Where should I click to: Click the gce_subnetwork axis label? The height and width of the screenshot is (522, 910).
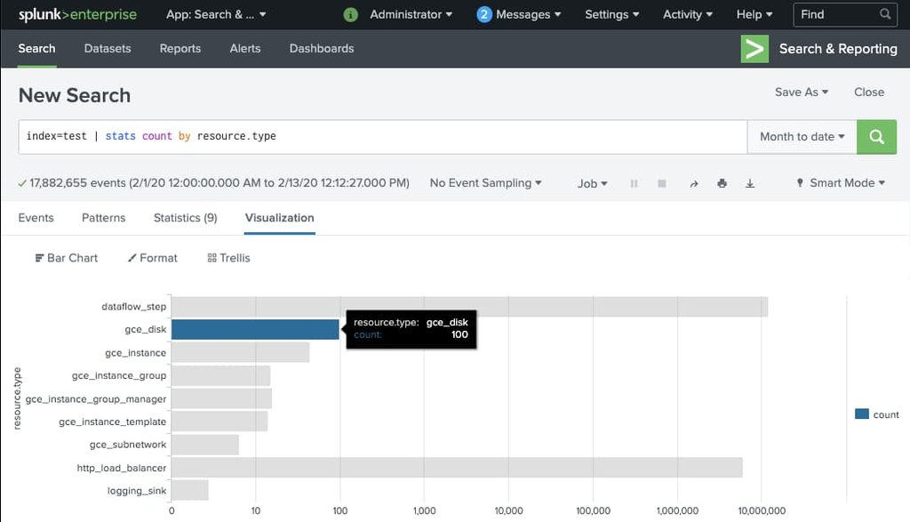(x=128, y=445)
